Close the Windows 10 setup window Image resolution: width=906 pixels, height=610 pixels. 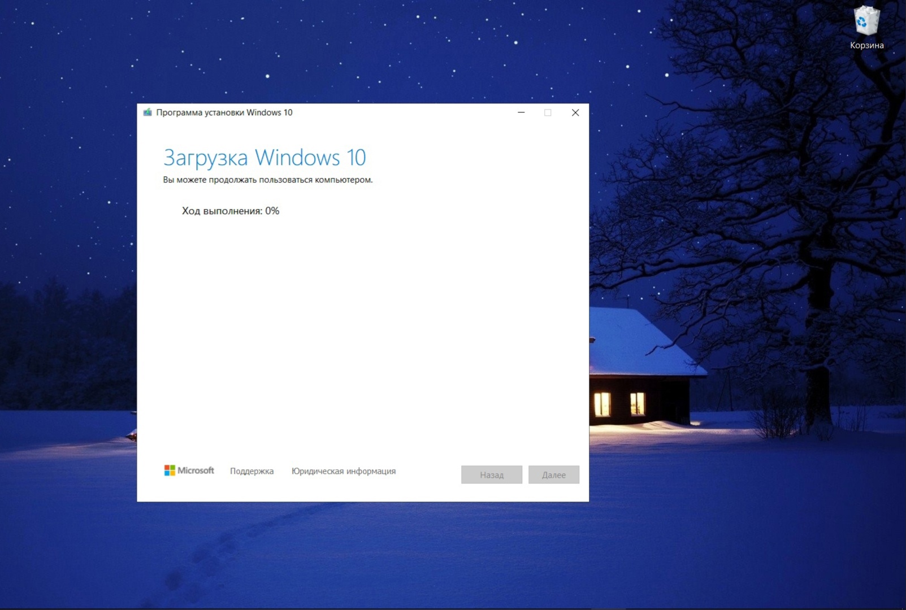[575, 112]
